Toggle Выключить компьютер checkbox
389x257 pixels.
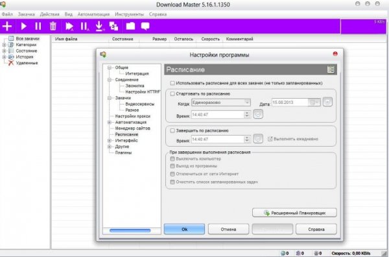(x=172, y=158)
